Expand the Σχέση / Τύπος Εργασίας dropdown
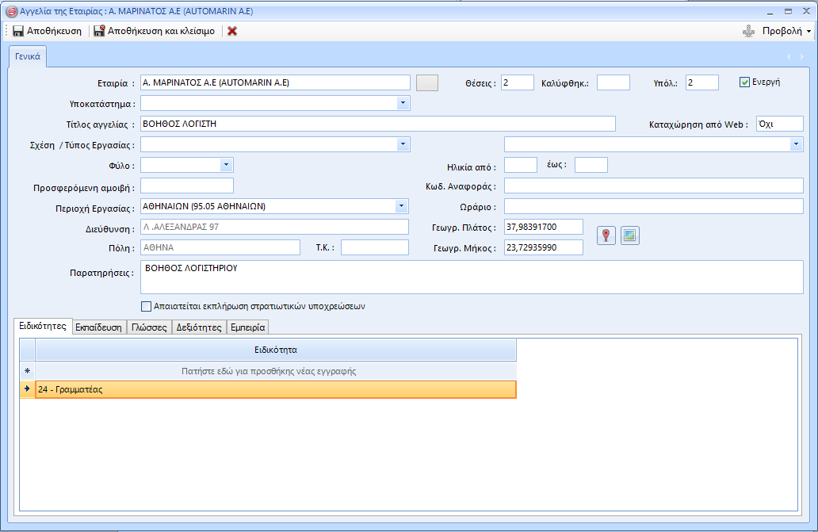This screenshot has width=818, height=532. tap(403, 144)
